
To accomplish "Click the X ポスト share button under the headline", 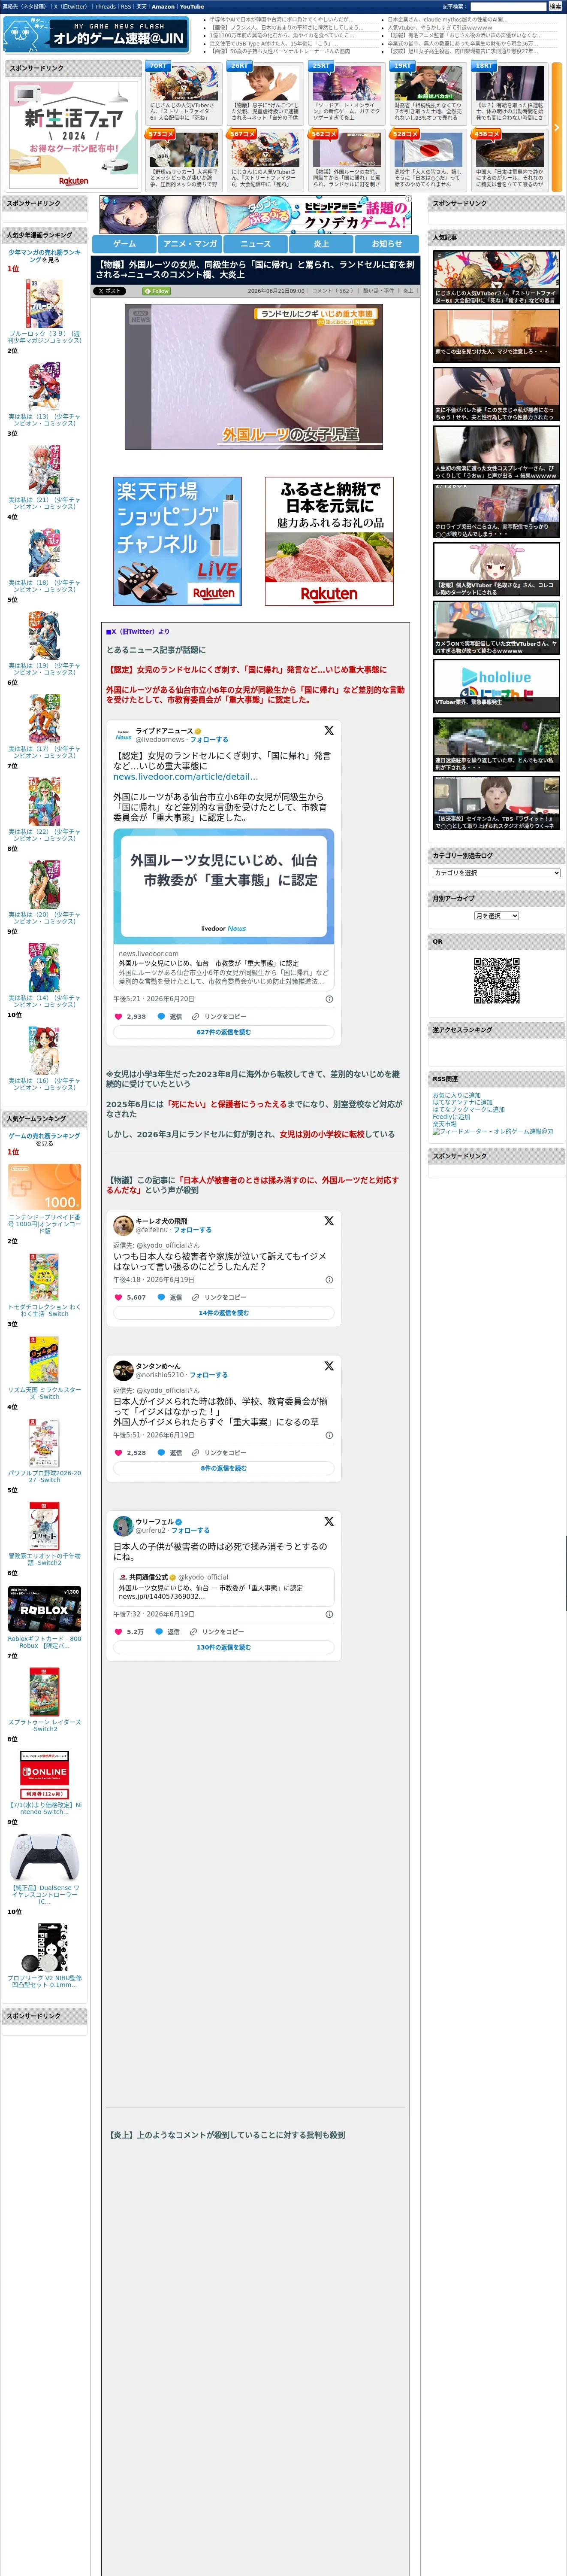I will point(110,291).
